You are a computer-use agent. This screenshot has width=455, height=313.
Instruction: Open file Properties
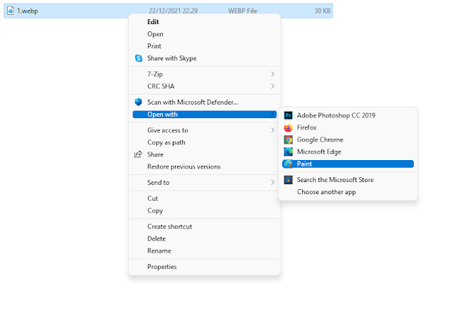205,267
